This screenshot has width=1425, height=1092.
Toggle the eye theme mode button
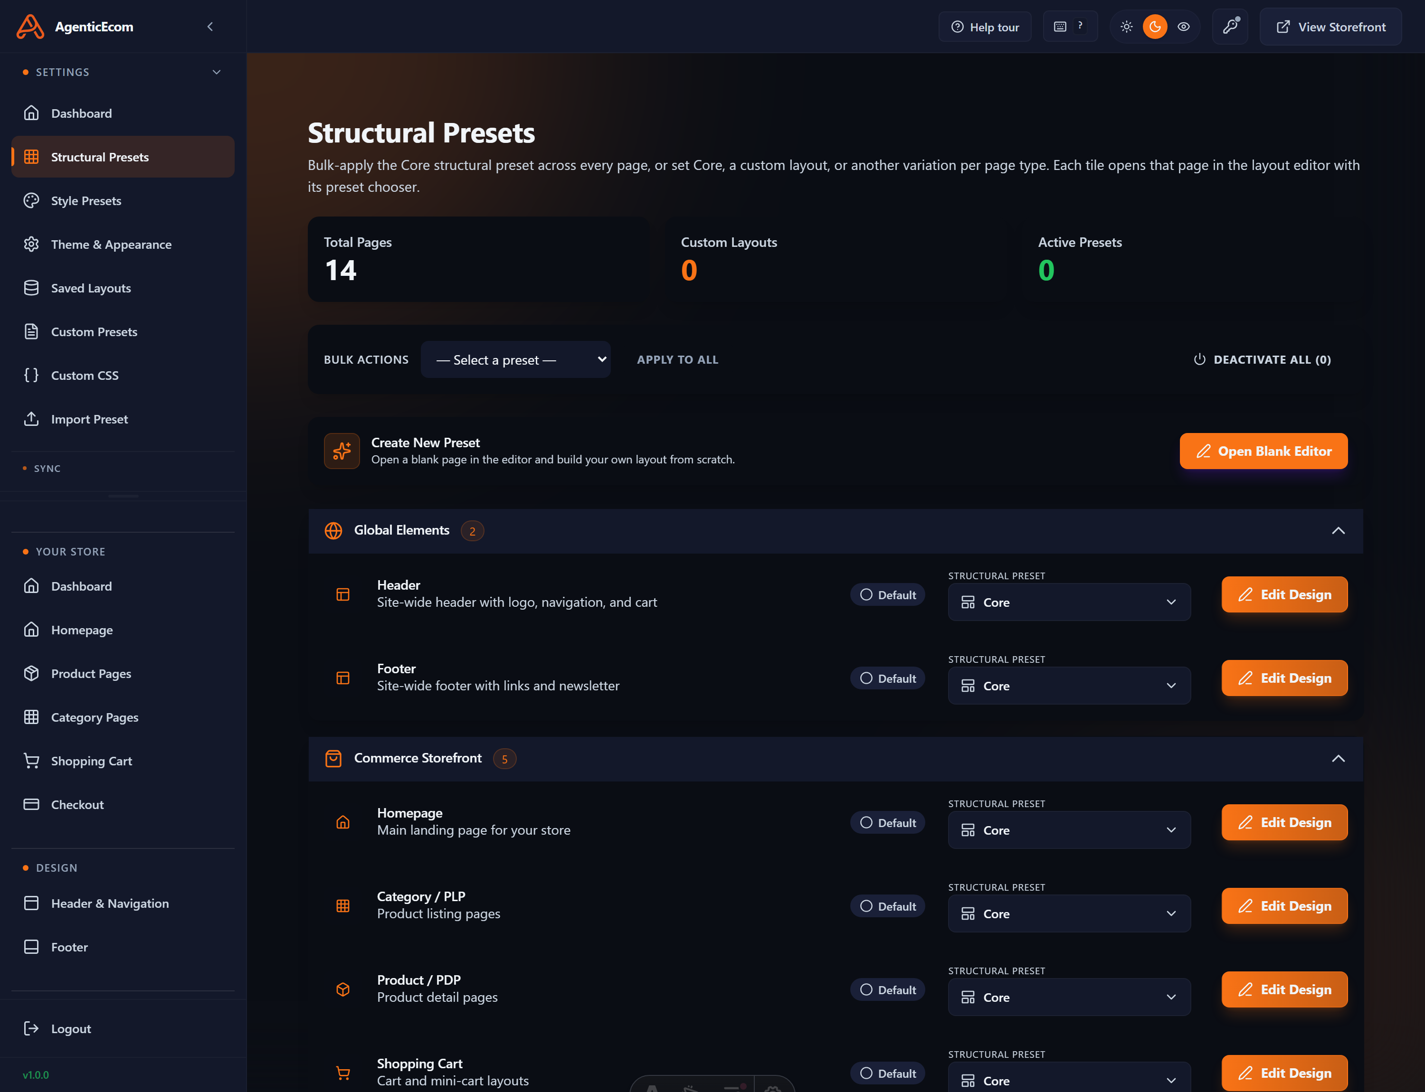click(x=1184, y=27)
